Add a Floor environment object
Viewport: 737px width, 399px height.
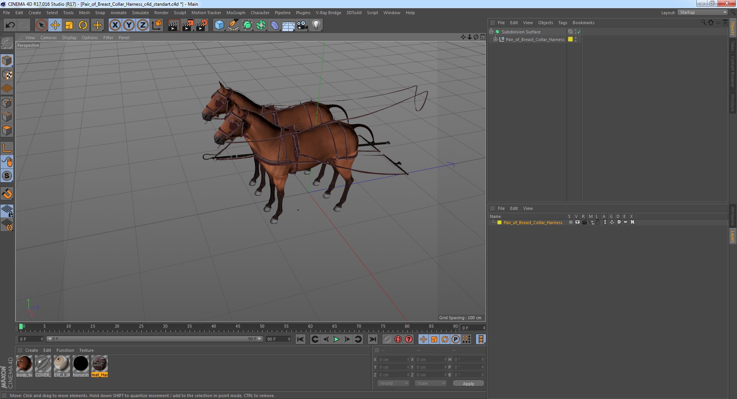pyautogui.click(x=289, y=25)
